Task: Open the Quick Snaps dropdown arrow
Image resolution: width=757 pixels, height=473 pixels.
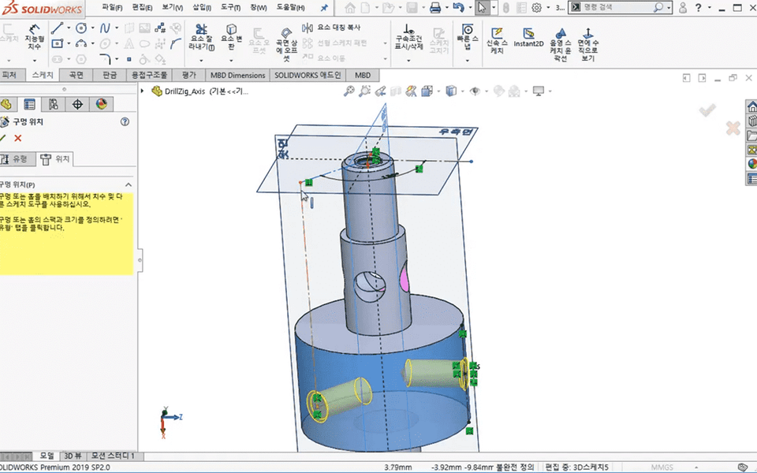Action: pyautogui.click(x=468, y=61)
